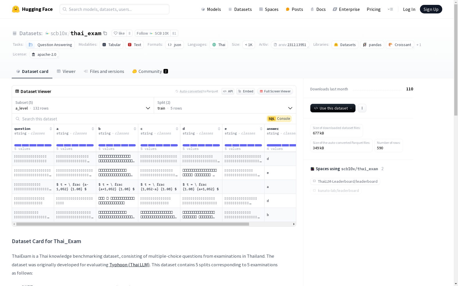Open the API button in Dataset Viewer
This screenshot has width=458, height=286.
pos(228,91)
